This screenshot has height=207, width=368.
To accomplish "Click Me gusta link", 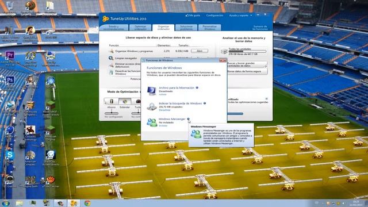I will click(x=193, y=16).
